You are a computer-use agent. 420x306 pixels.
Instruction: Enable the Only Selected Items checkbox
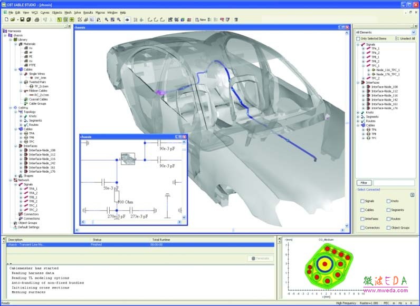pos(358,39)
